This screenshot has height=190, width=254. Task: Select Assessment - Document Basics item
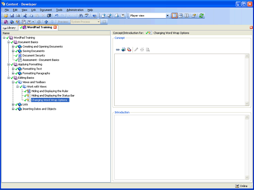41,60
